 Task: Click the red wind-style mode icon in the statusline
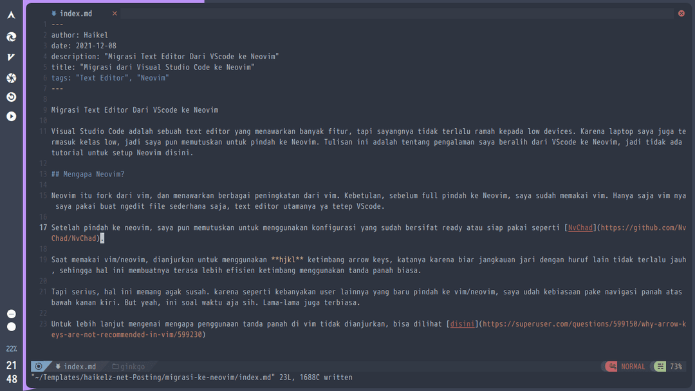point(611,366)
